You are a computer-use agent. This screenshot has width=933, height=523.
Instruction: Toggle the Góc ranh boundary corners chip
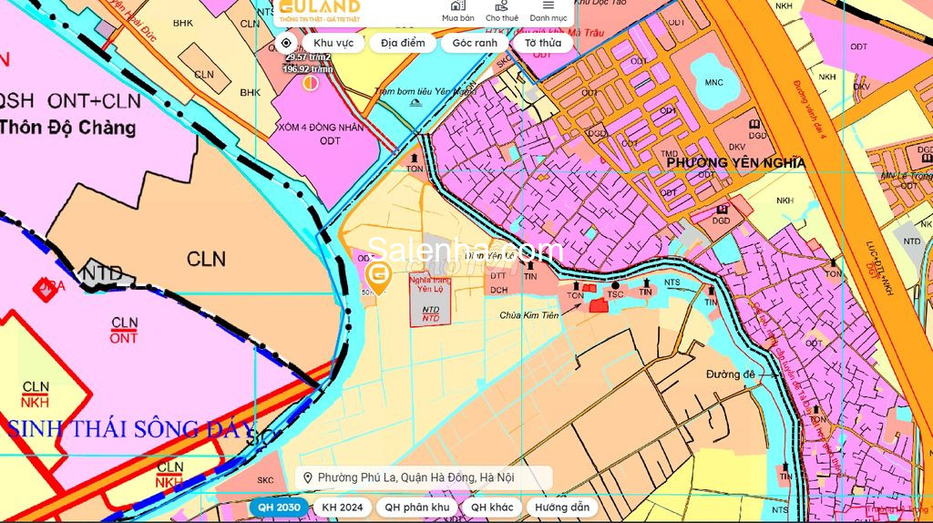tap(474, 43)
